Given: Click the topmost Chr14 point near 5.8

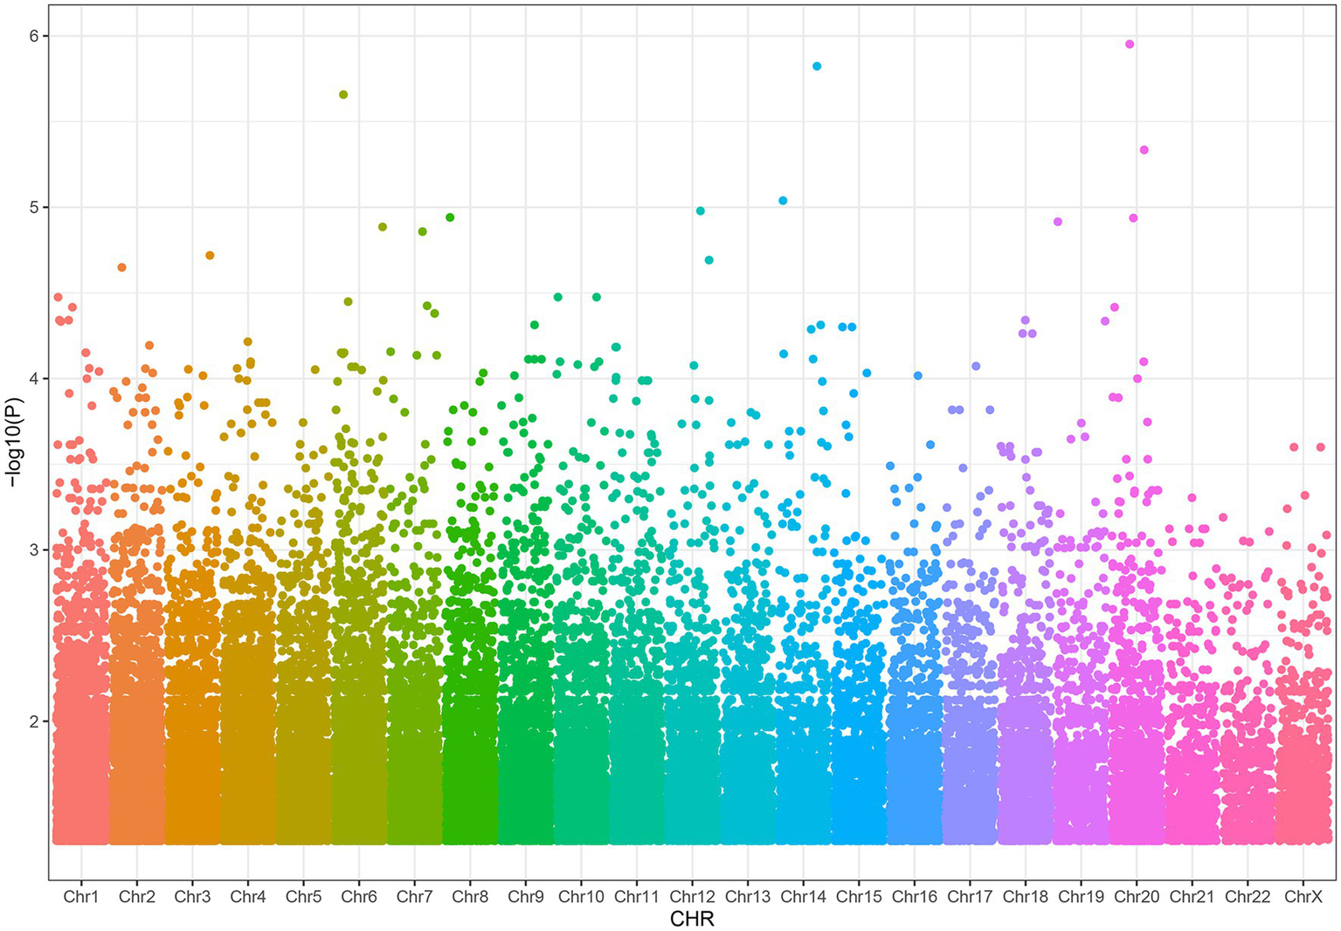Looking at the screenshot, I should (817, 66).
